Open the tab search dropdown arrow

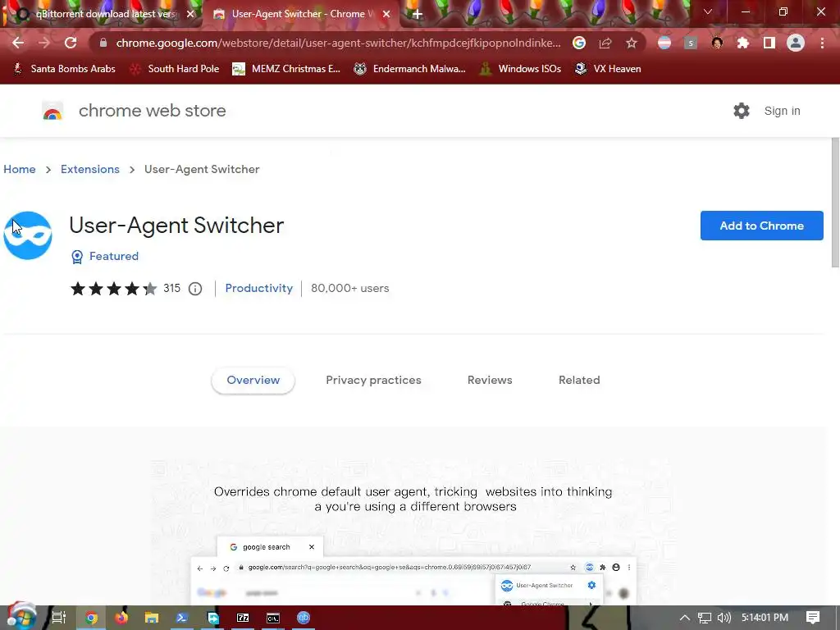(x=708, y=11)
